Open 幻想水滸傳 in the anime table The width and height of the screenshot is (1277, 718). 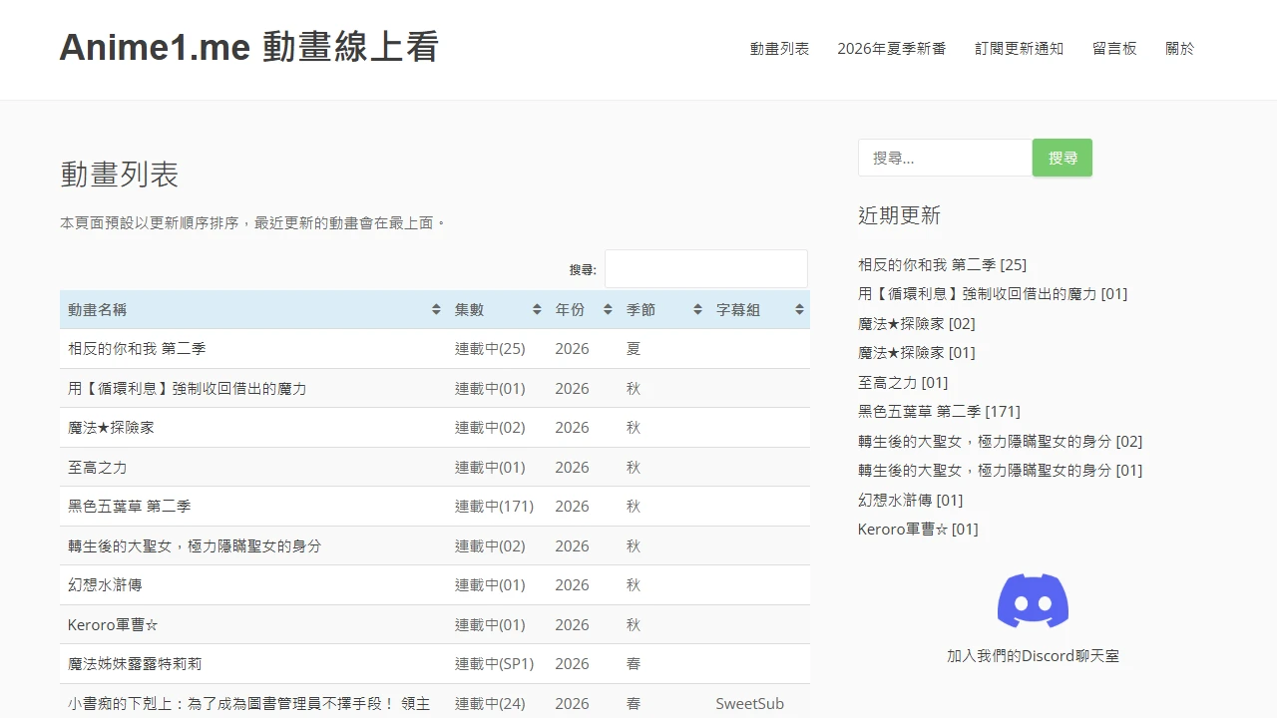(x=105, y=585)
